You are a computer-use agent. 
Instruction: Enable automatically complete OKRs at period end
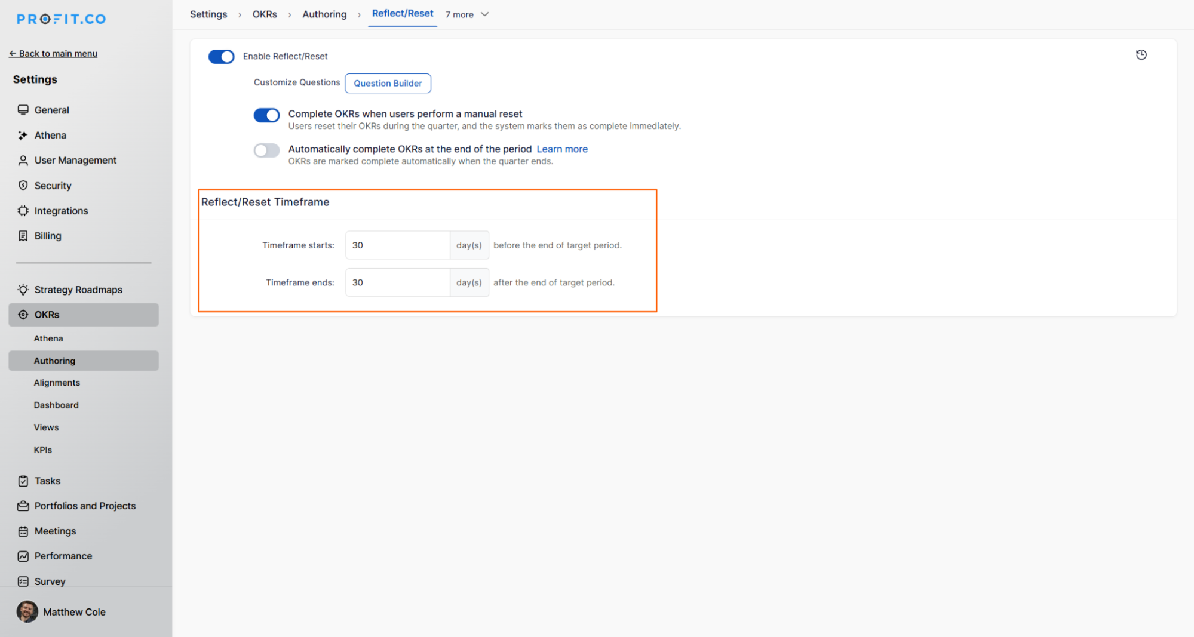(x=266, y=150)
